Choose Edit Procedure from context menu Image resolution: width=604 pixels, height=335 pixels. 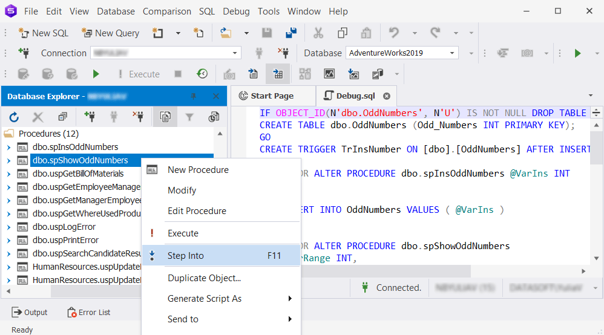pos(221,211)
